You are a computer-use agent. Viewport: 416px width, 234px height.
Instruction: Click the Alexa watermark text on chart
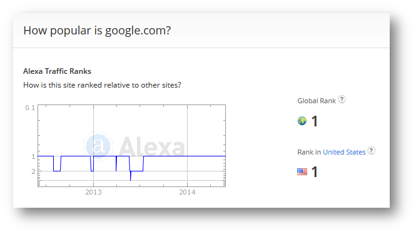[152, 146]
